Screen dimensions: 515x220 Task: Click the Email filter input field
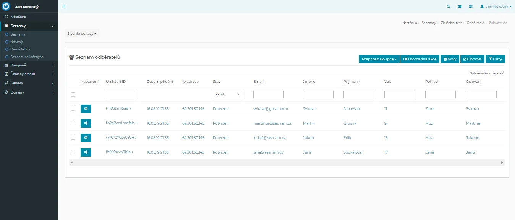coord(268,94)
